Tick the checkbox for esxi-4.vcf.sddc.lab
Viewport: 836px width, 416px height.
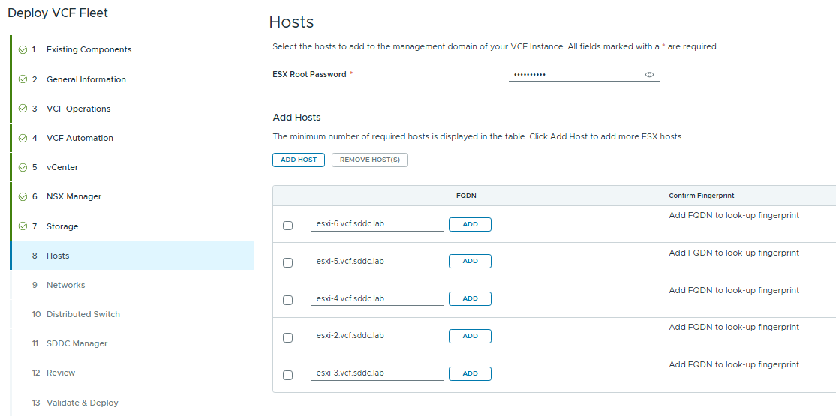[x=287, y=300]
